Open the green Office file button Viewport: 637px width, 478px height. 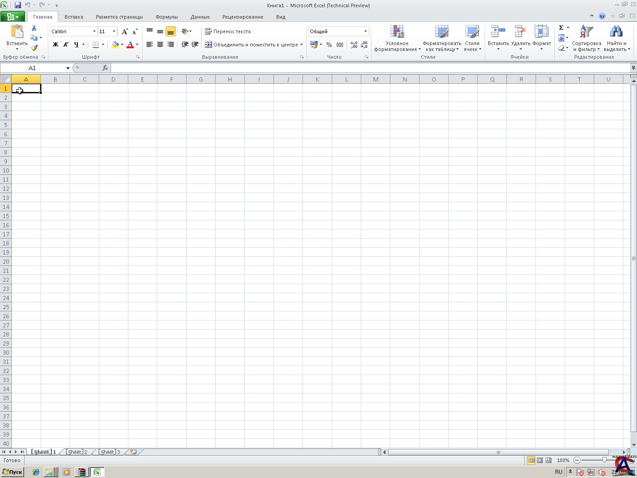tap(13, 17)
